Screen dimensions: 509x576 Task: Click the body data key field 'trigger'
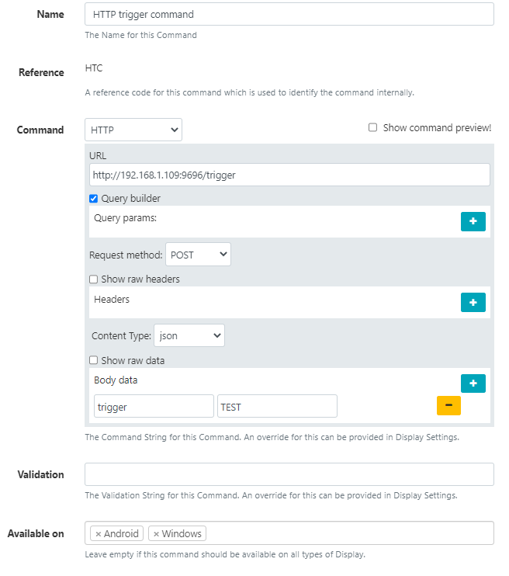click(153, 406)
